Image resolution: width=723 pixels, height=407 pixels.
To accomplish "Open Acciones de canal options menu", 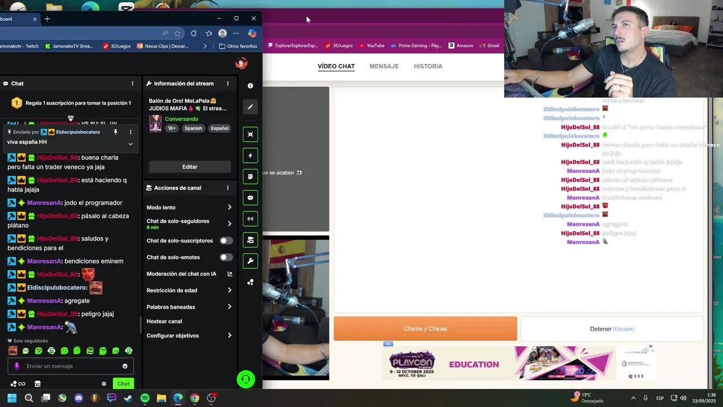I will (228, 188).
